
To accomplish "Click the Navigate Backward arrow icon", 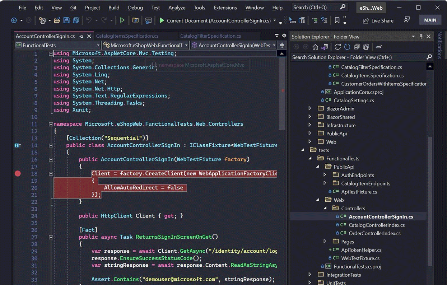I will point(14,20).
